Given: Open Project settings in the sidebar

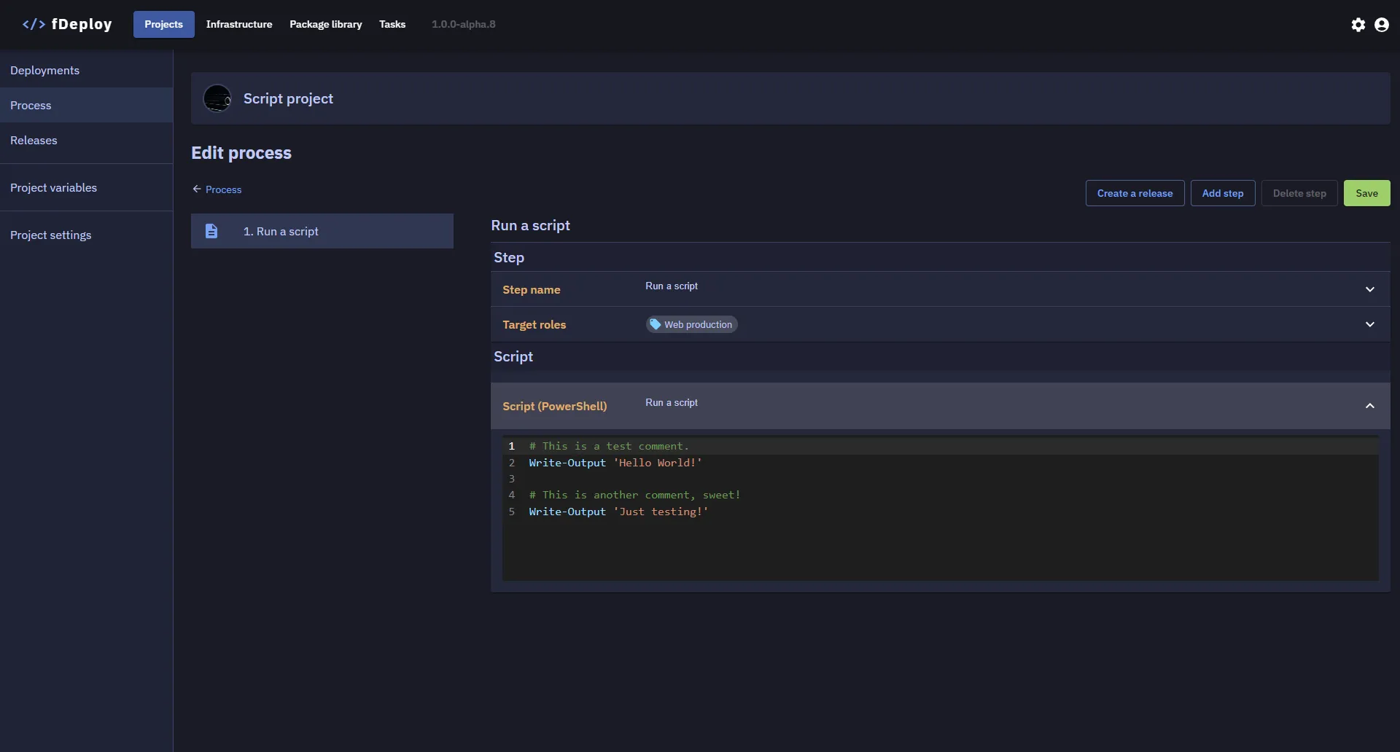Looking at the screenshot, I should pyautogui.click(x=86, y=235).
